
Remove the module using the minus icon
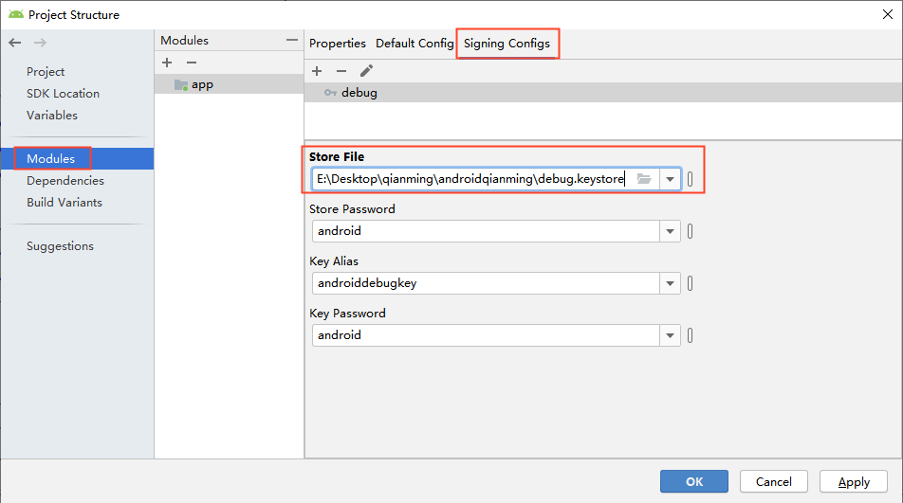coord(191,63)
